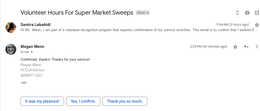Star Samira Lababidi's message
The width and height of the screenshot is (260, 111).
click(x=257, y=25)
